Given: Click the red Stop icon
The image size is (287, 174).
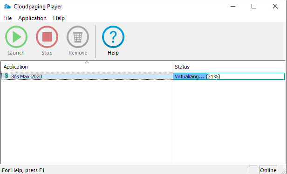Looking at the screenshot, I should 47,37.
